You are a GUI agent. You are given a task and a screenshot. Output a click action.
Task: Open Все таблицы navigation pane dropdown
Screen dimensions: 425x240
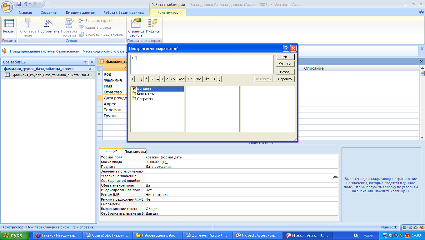86,62
